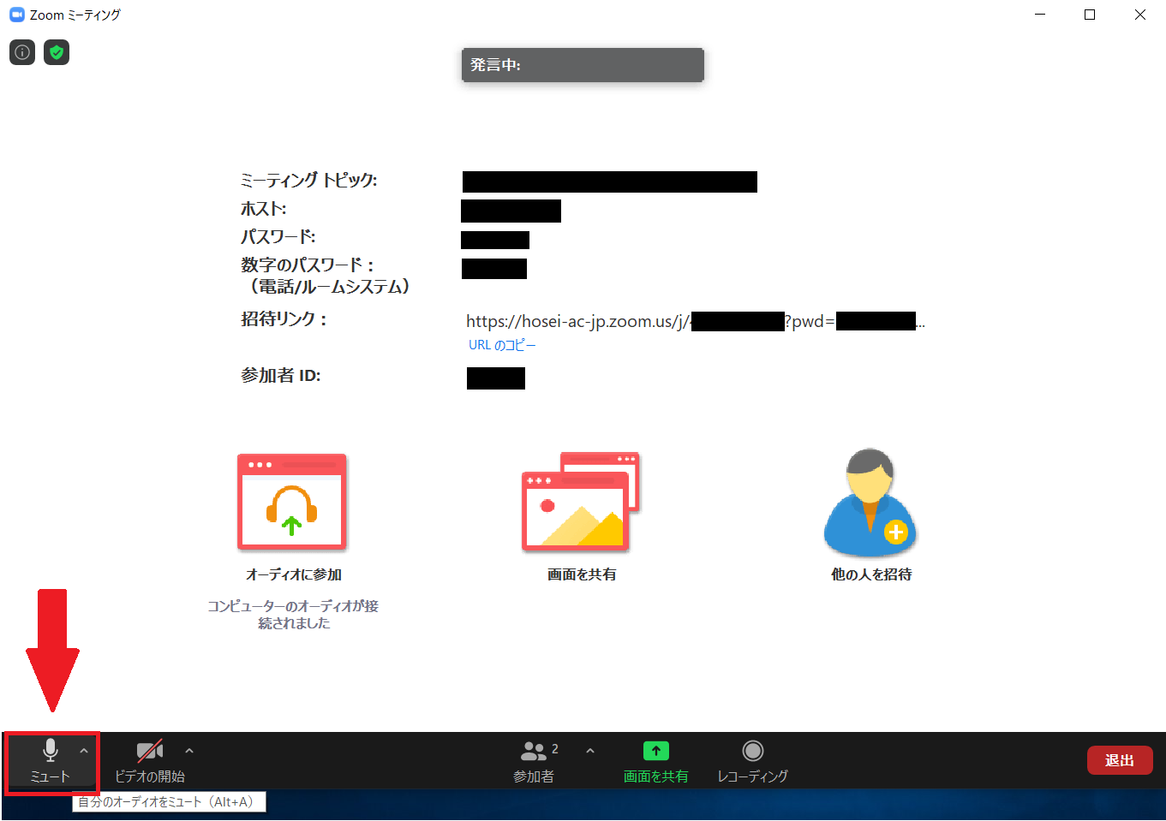Click the green encryption shield icon
This screenshot has width=1166, height=821.
coord(57,52)
